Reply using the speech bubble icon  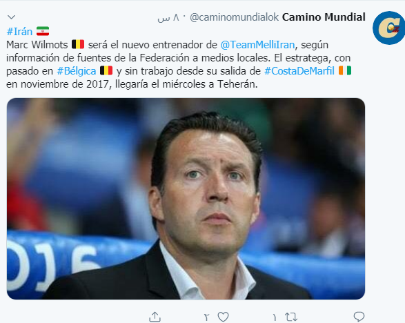pyautogui.click(x=359, y=317)
